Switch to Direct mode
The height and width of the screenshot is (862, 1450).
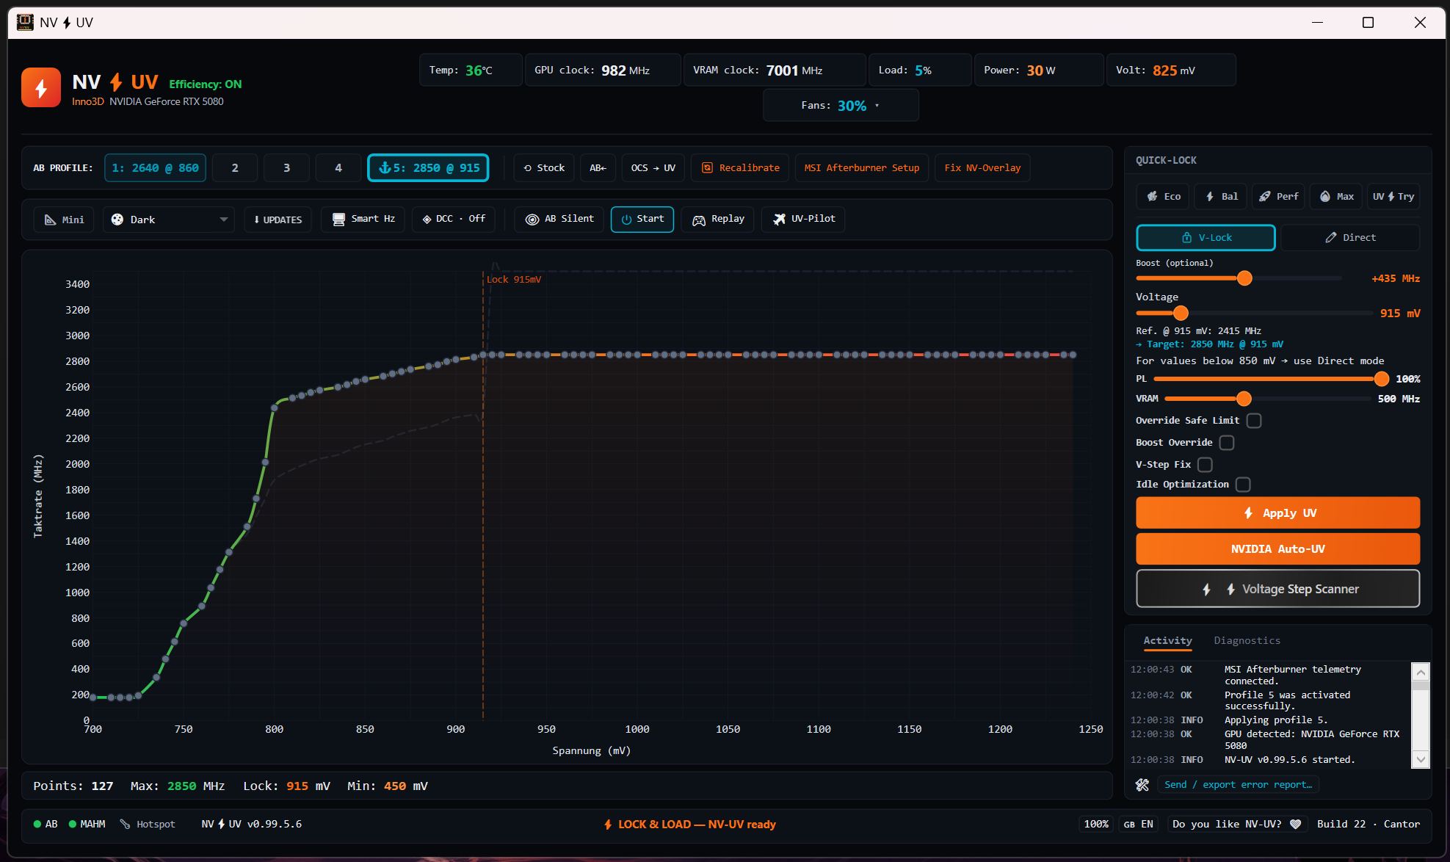(1350, 238)
